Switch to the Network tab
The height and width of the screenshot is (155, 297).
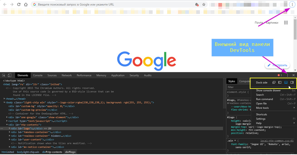pyautogui.click(x=67, y=75)
